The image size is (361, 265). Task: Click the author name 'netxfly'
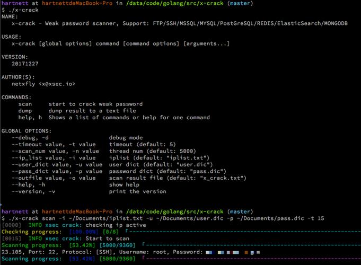(x=23, y=84)
